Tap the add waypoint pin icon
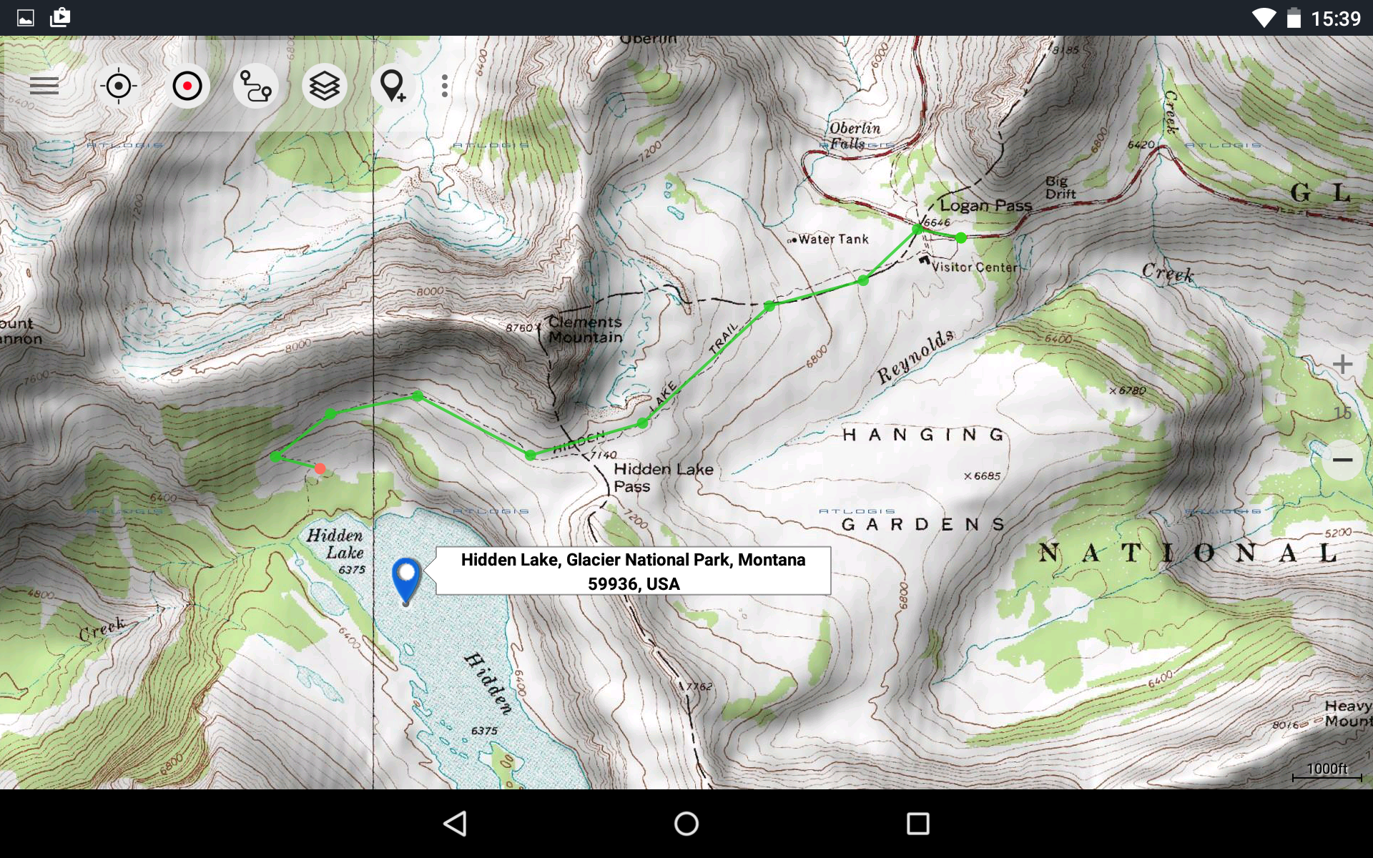The height and width of the screenshot is (858, 1373). pyautogui.click(x=393, y=87)
